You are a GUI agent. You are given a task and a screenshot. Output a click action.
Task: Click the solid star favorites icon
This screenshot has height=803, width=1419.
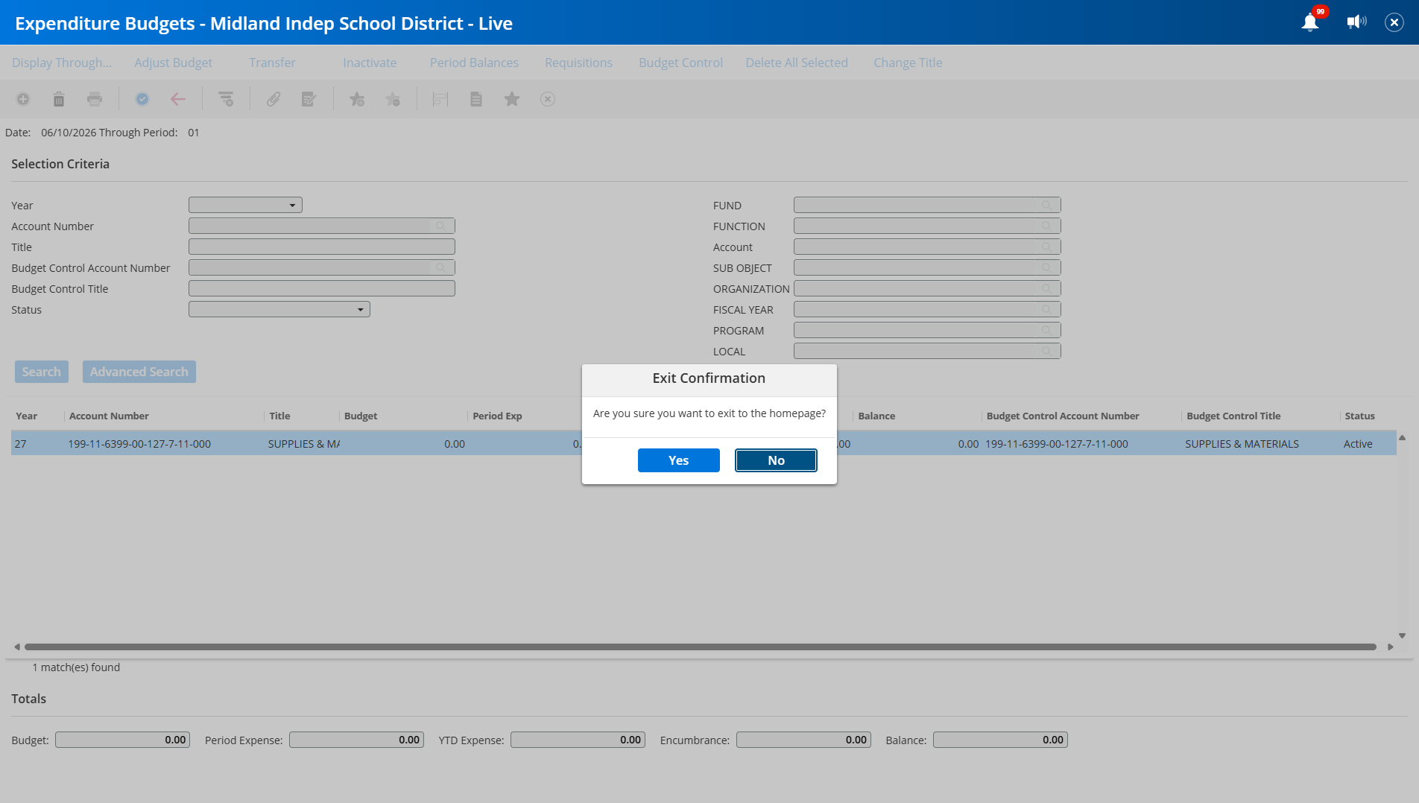pyautogui.click(x=512, y=99)
